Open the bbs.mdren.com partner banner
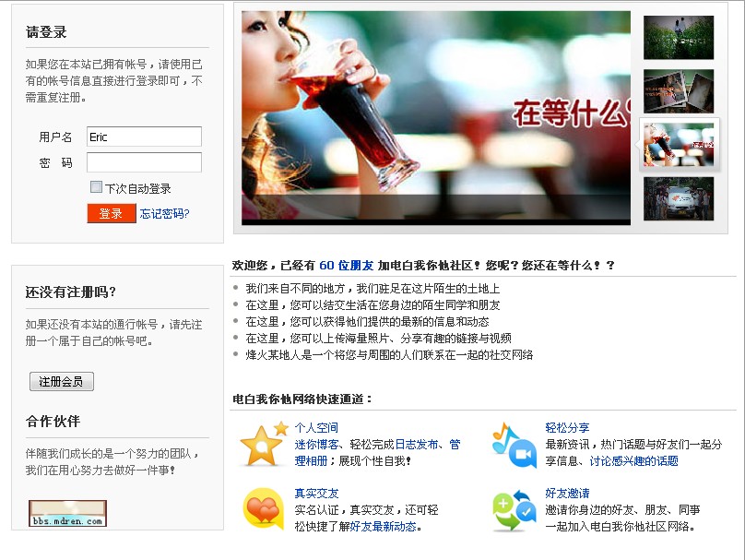 point(67,514)
